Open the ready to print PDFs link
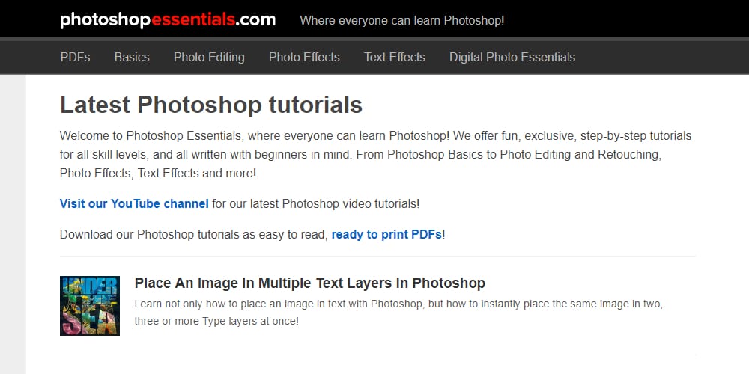Screen dimensions: 749x374 point(386,235)
